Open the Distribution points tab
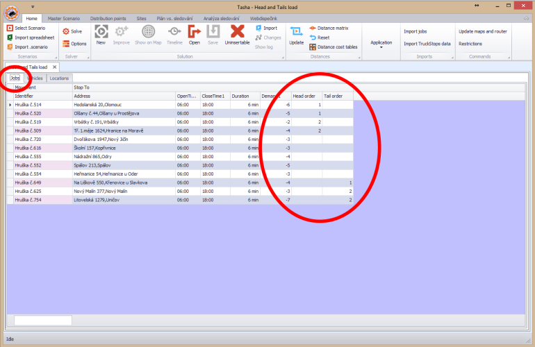535x347 pixels. (x=108, y=19)
